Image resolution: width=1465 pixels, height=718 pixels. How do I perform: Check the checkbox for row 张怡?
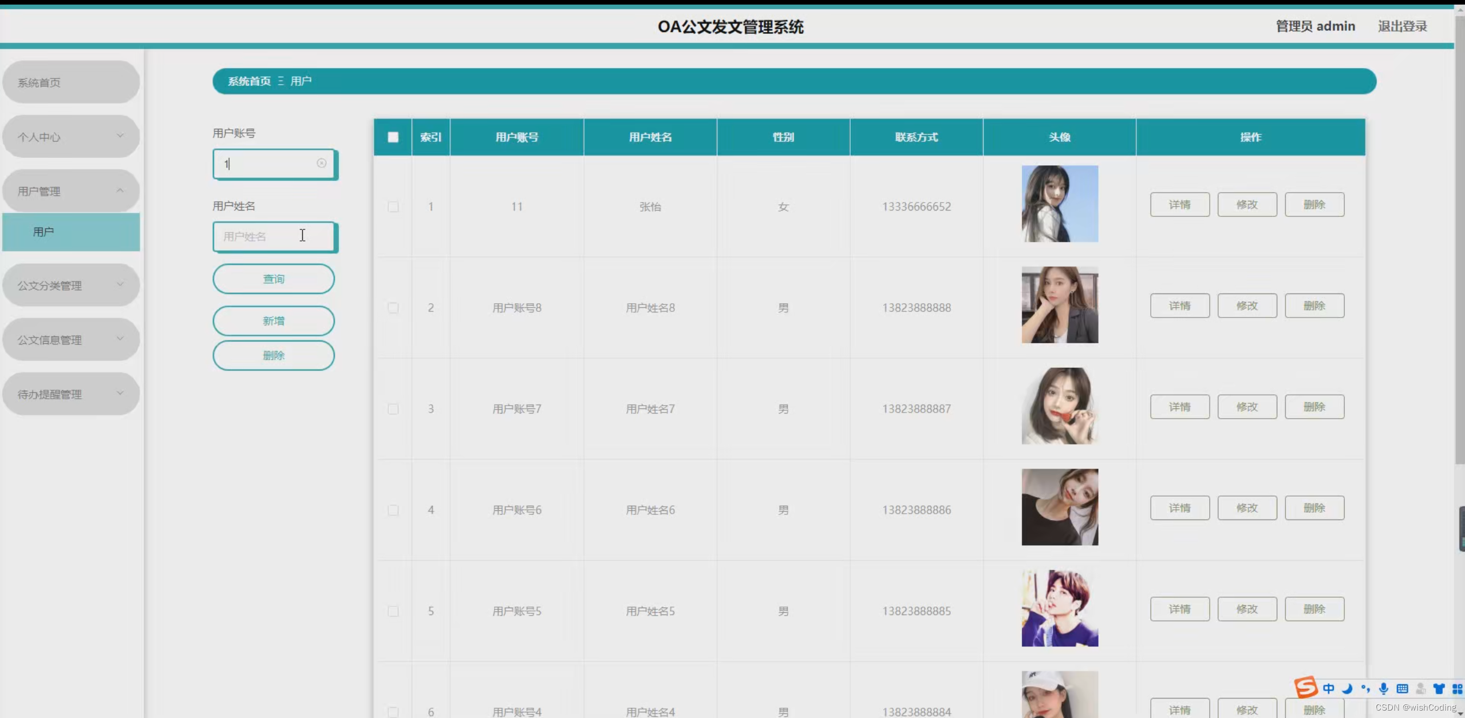coord(393,207)
